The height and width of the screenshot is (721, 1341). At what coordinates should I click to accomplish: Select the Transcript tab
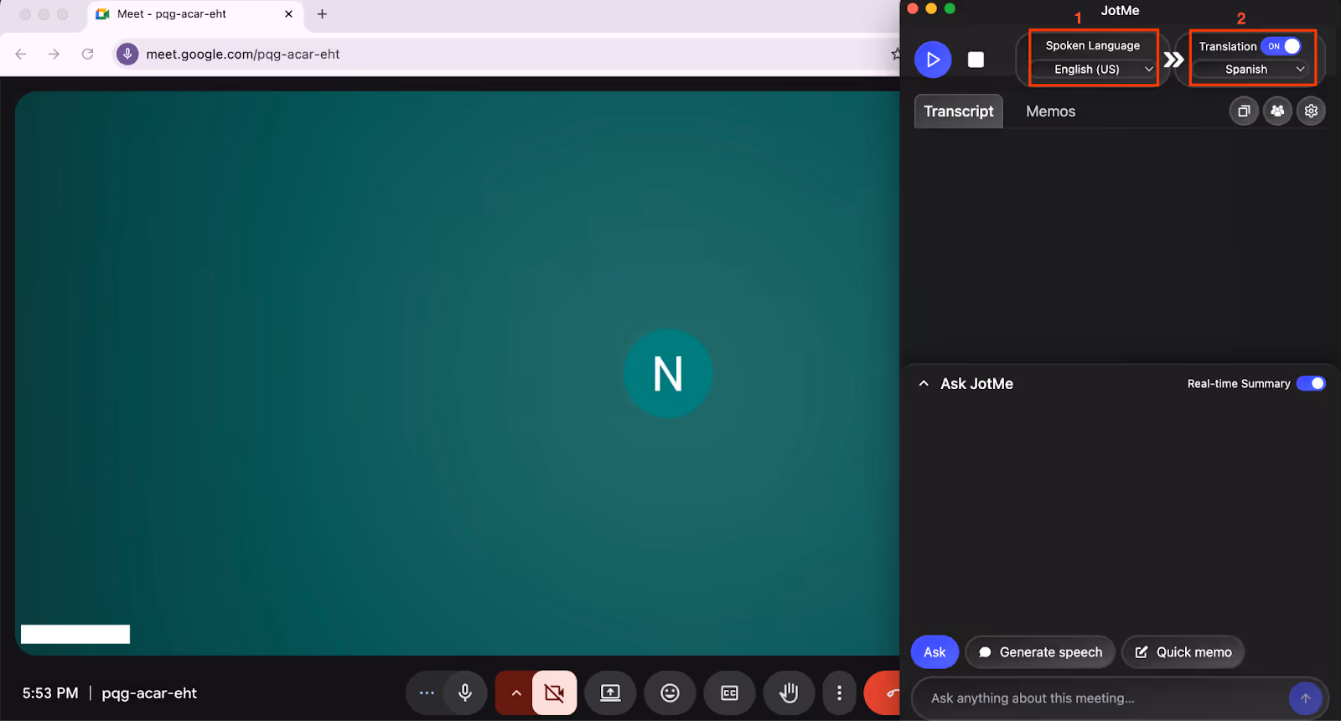pos(958,112)
